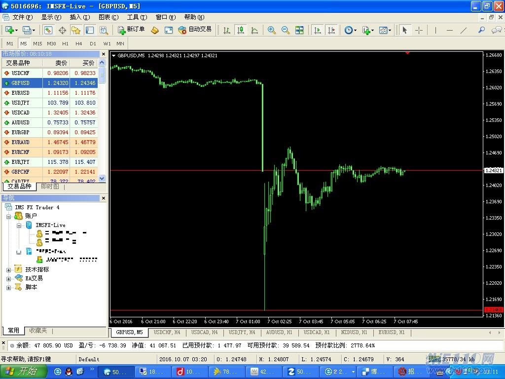Viewport: 505px width, 379px height.
Task: Enable candlestick chart display mode
Action: [241, 30]
